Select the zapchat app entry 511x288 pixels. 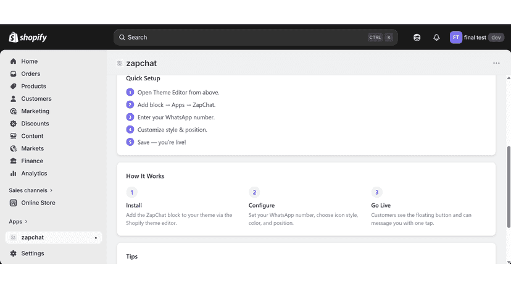(x=54, y=237)
